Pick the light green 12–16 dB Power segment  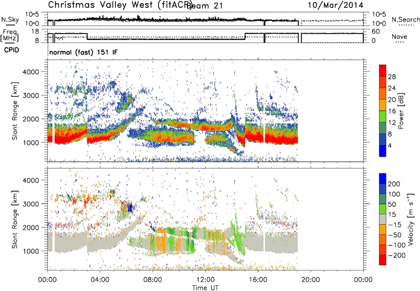(x=383, y=117)
